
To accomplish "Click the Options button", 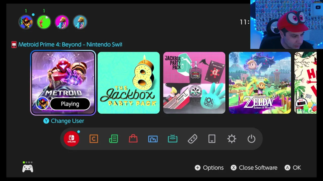I will 209,168.
